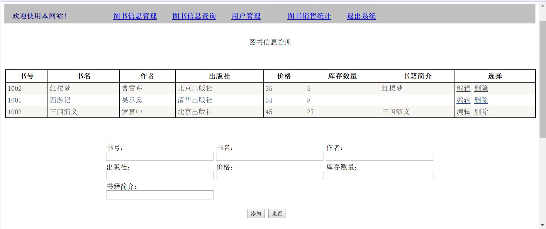Select the 欢迎使用本网站! greeting text

(x=40, y=16)
